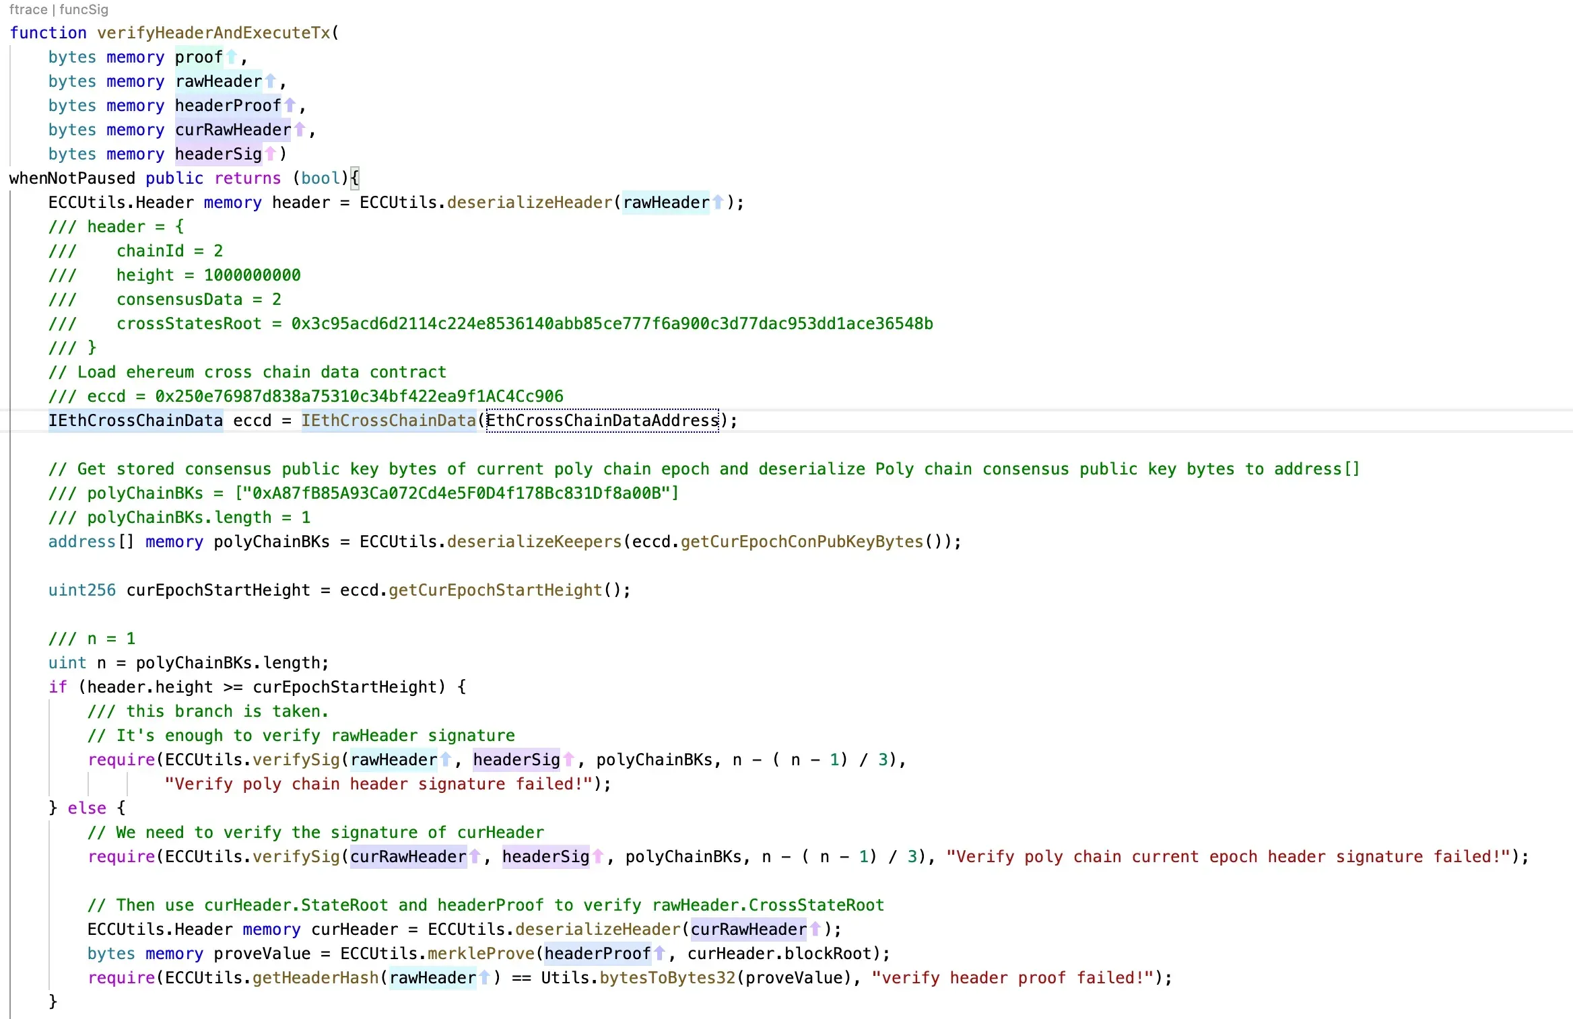This screenshot has width=1573, height=1019.
Task: Click the arrow icon next to proof parameter
Action: point(232,57)
